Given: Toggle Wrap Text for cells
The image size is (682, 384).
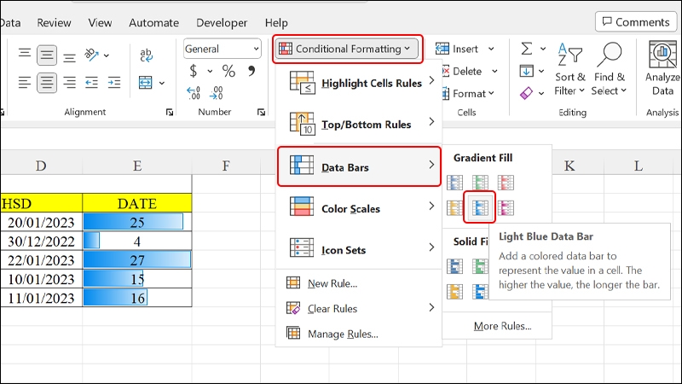Looking at the screenshot, I should [x=146, y=55].
